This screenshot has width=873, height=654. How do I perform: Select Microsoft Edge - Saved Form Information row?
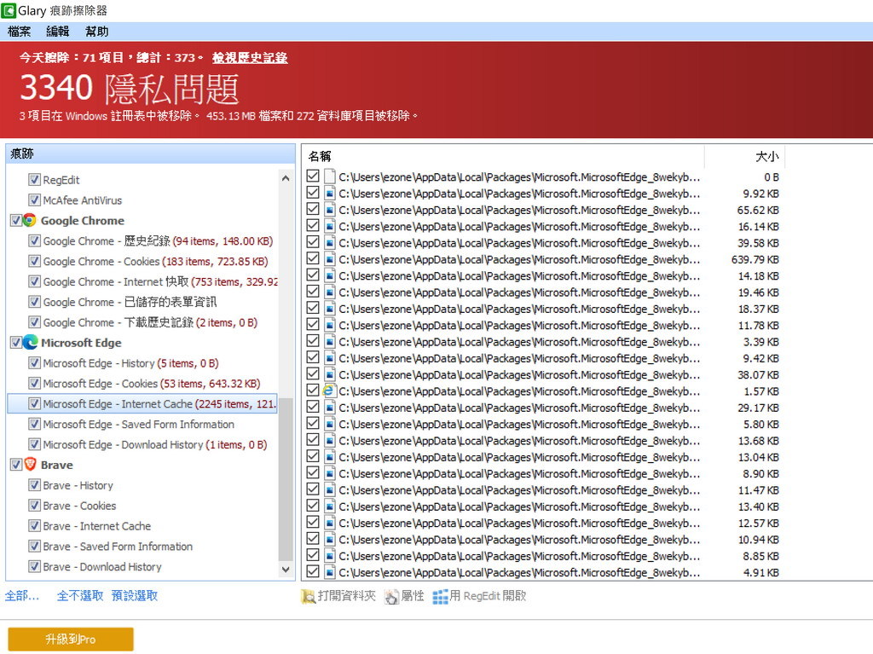139,424
